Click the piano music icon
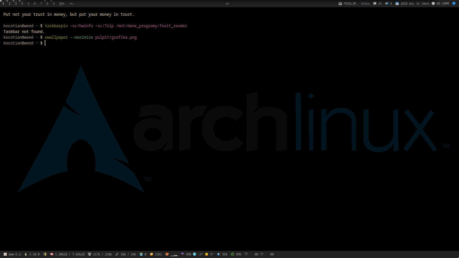Image resolution: width=459 pixels, height=258 pixels. 340,3
